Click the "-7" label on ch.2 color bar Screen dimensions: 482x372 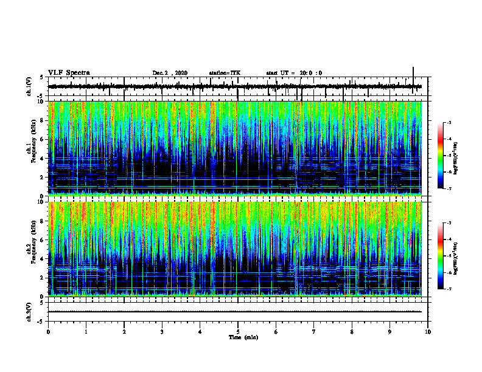click(x=449, y=289)
